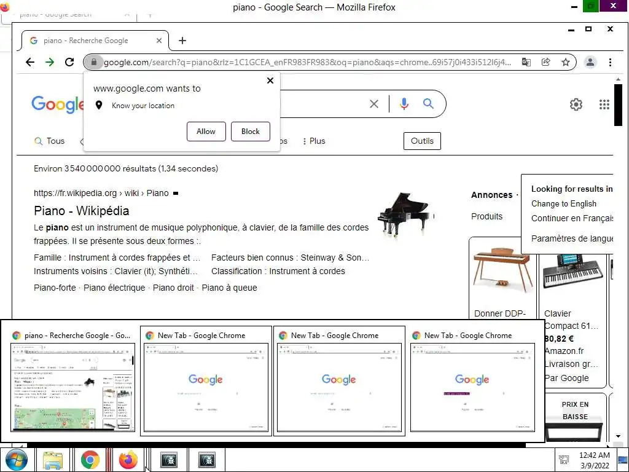
Task: Click the Chrome taskbar icon
Action: (x=90, y=460)
